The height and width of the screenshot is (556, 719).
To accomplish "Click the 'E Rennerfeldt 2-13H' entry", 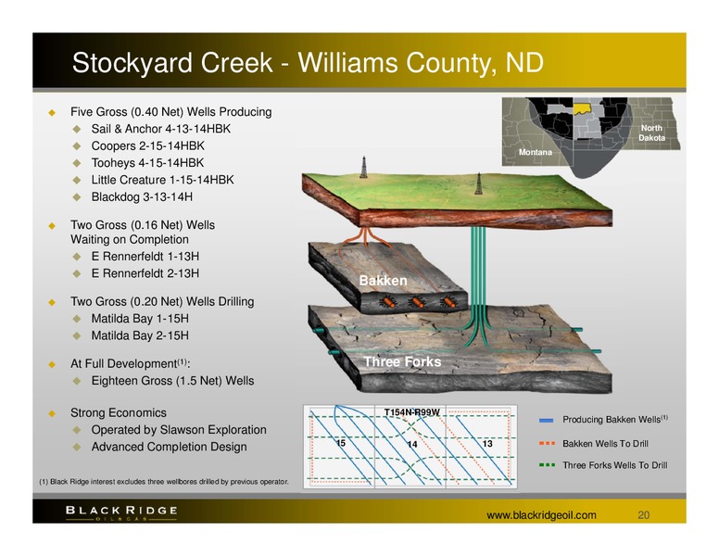I will (x=145, y=273).
